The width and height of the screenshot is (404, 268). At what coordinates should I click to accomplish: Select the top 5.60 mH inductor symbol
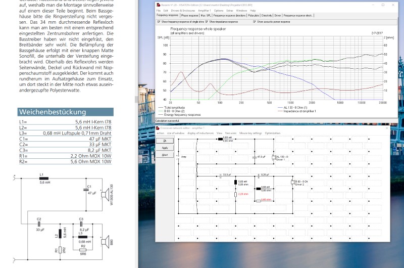pos(220,139)
